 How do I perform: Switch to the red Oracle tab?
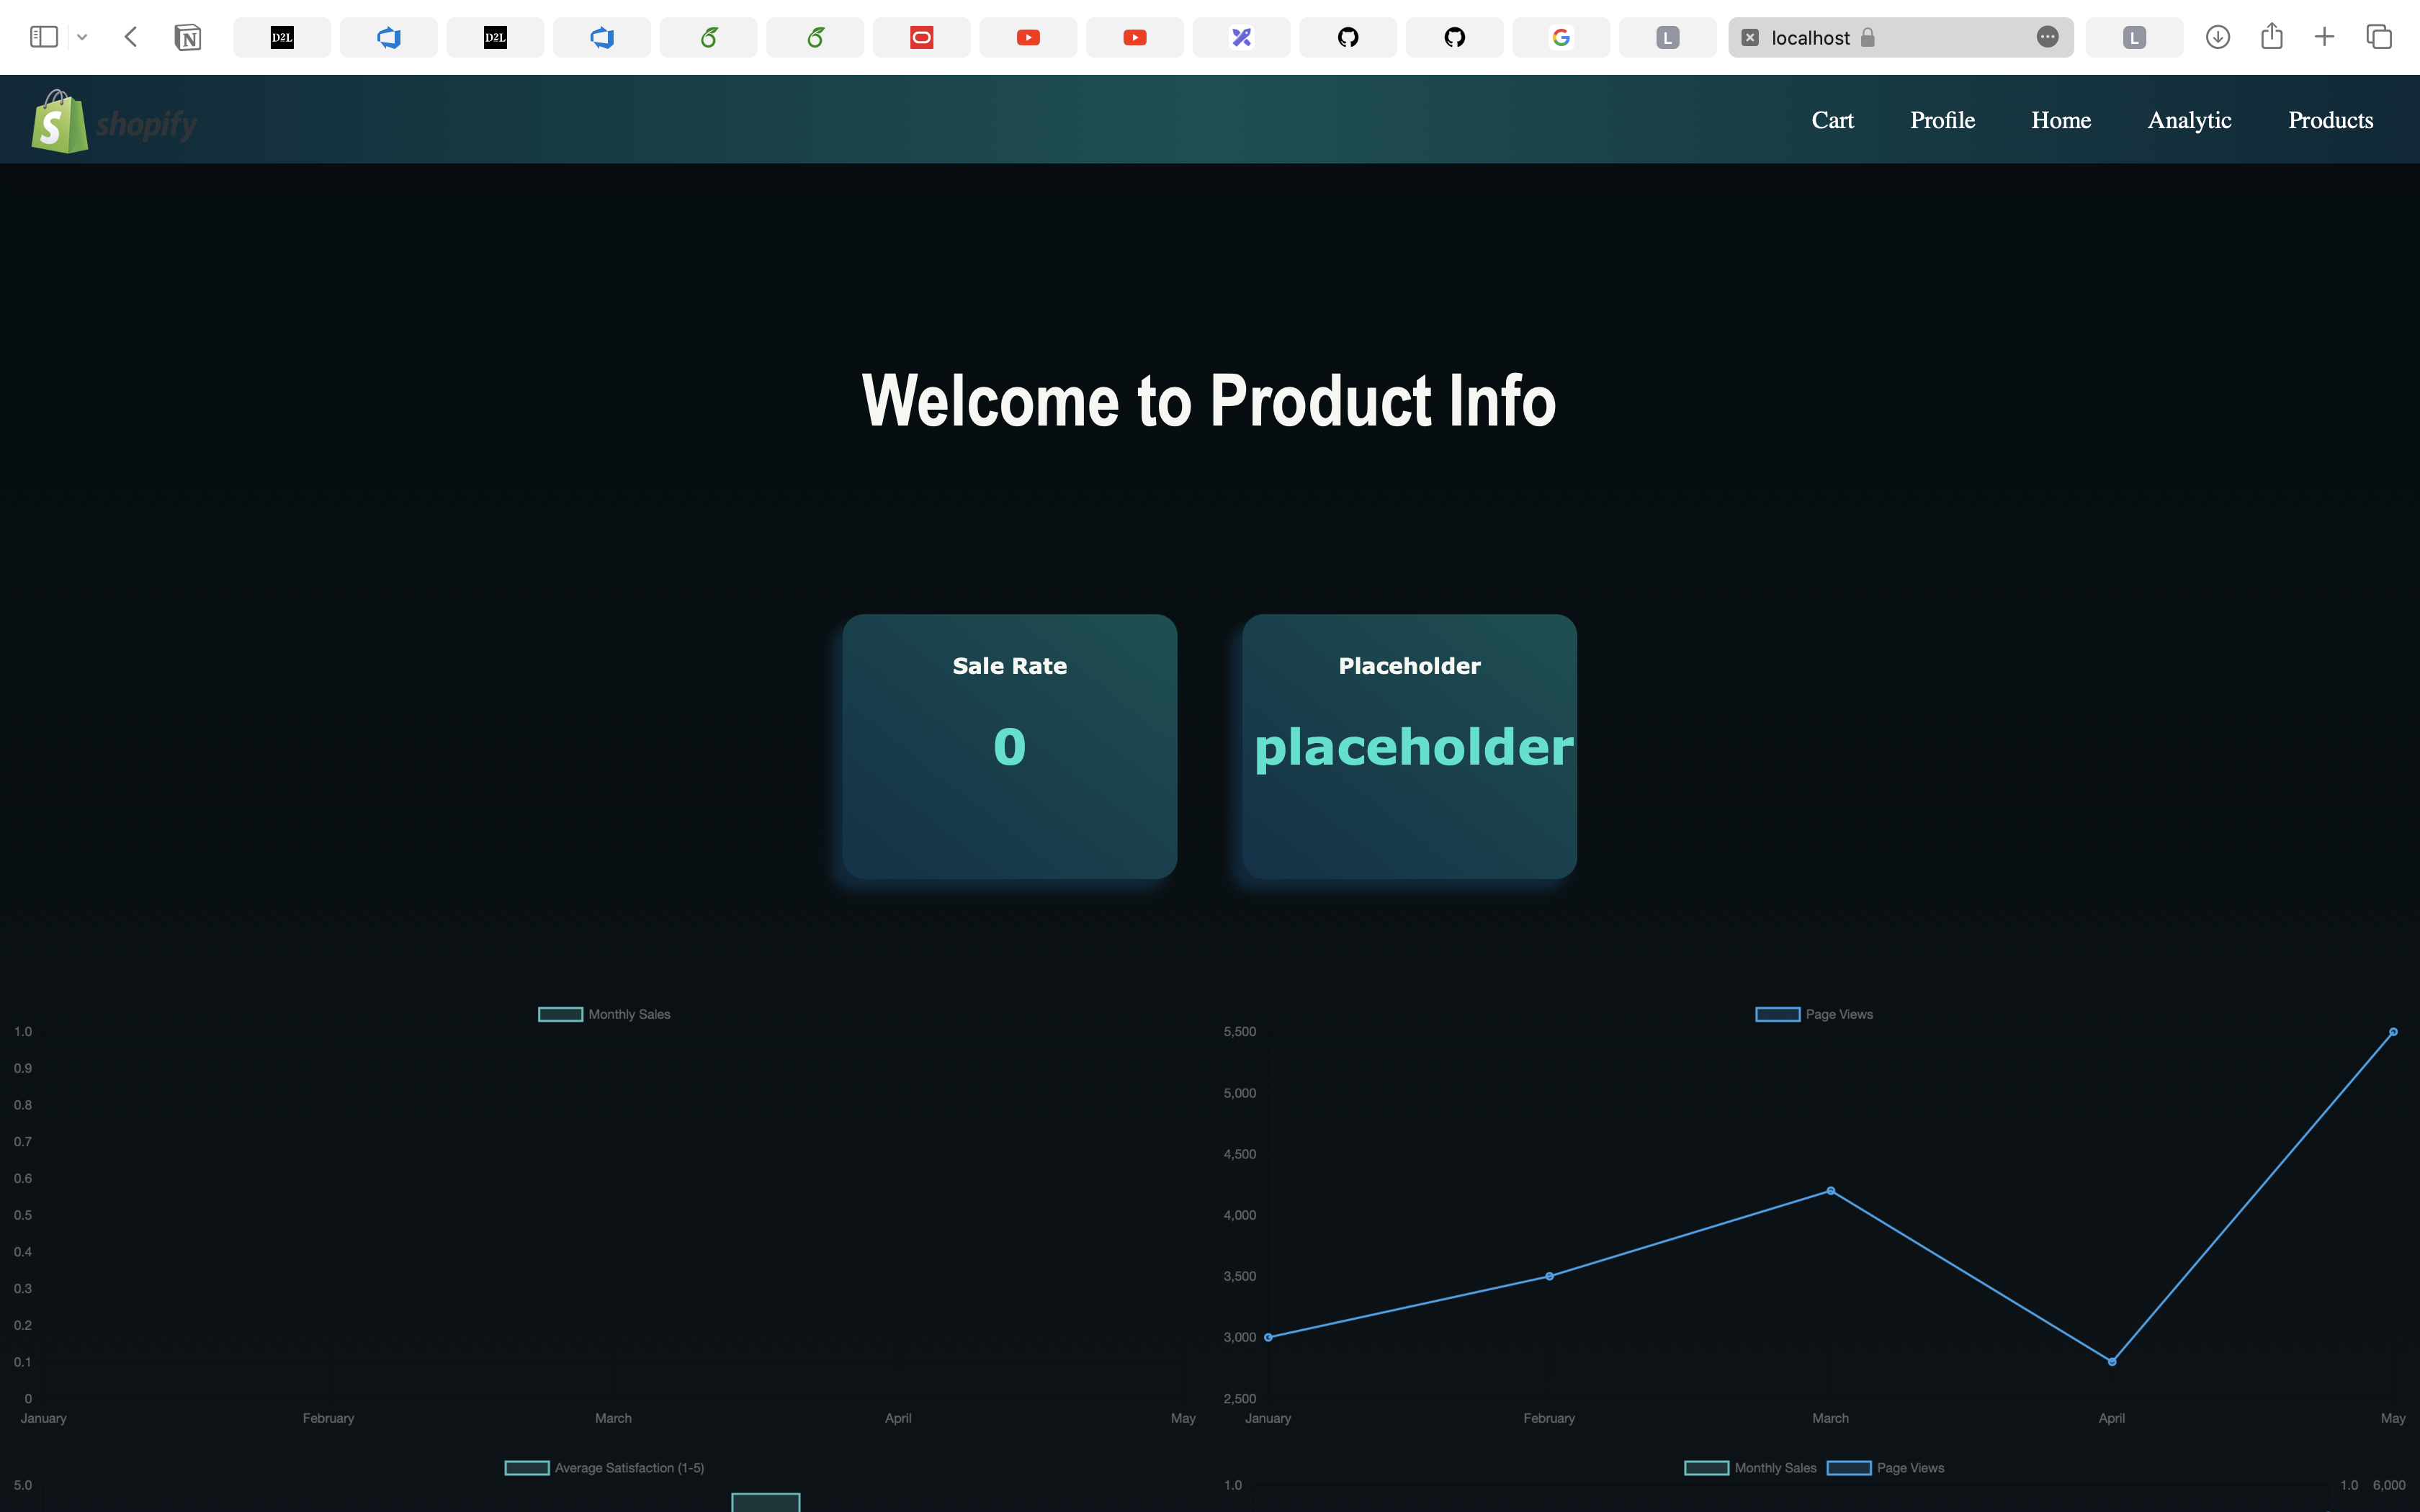click(922, 37)
